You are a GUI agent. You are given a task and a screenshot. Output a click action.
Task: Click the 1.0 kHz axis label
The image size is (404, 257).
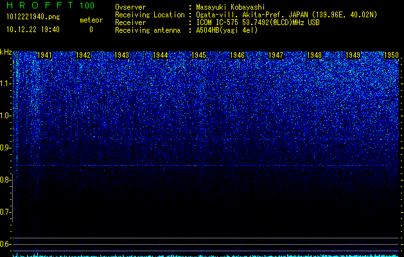click(x=6, y=116)
